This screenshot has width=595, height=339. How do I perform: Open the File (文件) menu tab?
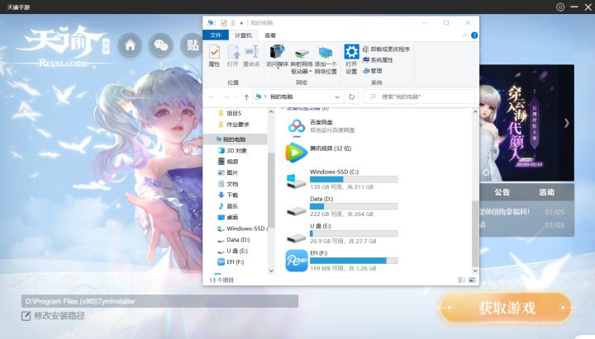click(x=216, y=35)
